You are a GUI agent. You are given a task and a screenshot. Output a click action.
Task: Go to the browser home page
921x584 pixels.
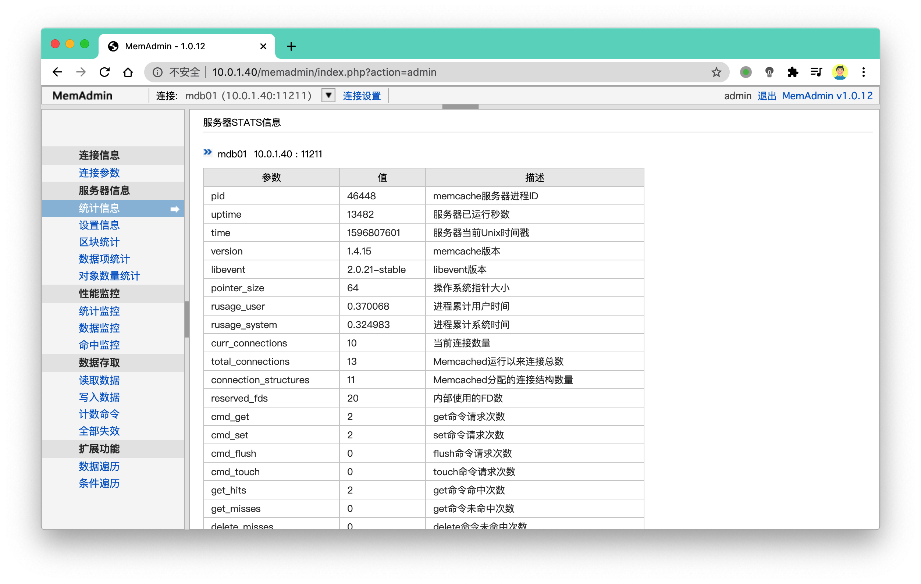[x=128, y=72]
